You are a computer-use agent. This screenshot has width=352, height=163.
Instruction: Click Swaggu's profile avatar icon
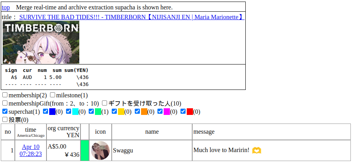100,150
